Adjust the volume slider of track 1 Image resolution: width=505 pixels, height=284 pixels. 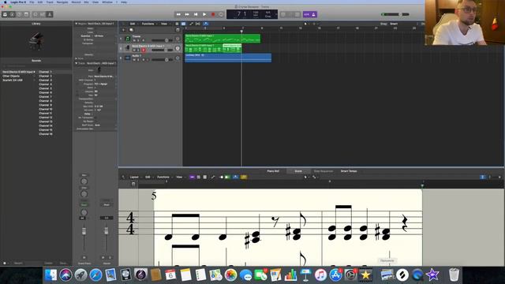tap(162, 40)
